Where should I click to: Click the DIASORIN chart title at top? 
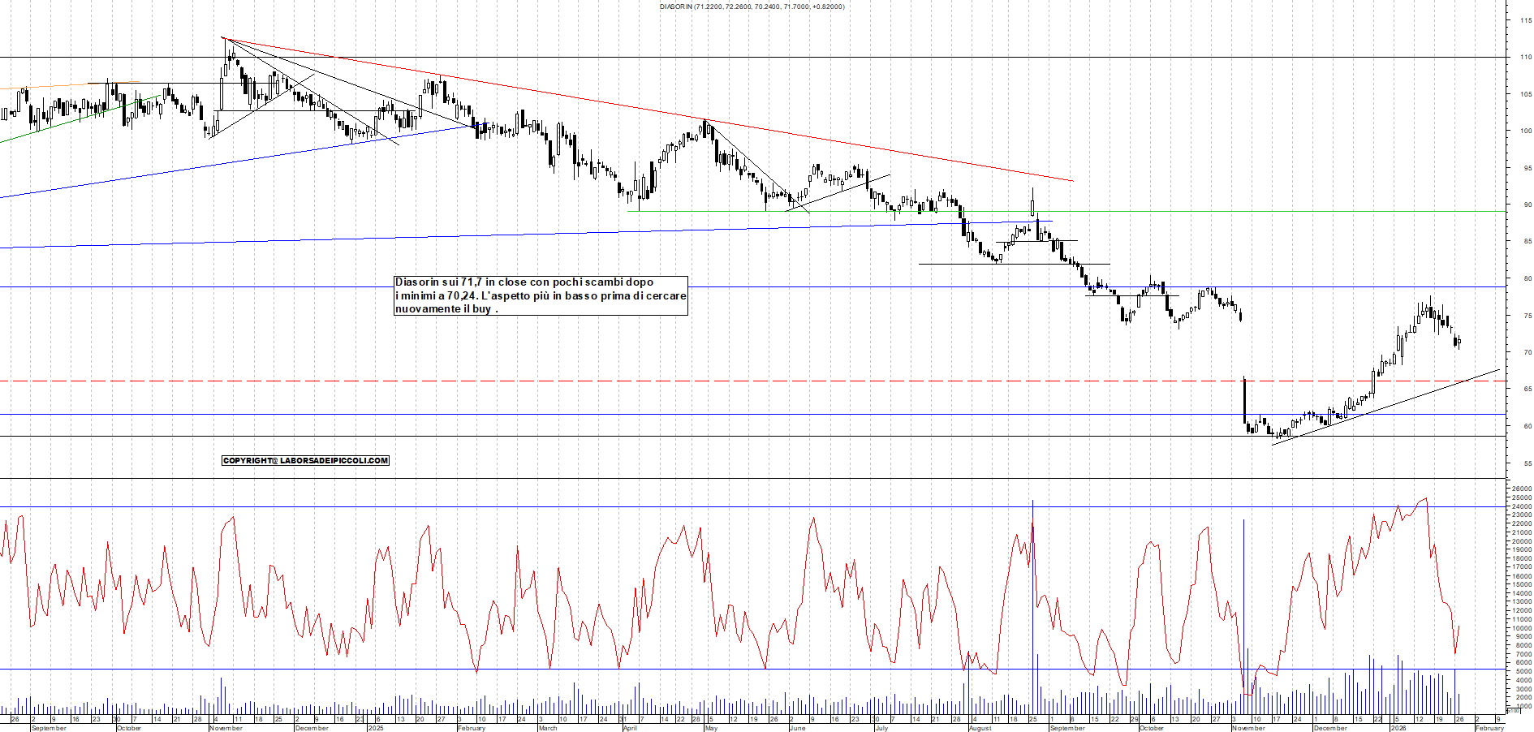[752, 6]
